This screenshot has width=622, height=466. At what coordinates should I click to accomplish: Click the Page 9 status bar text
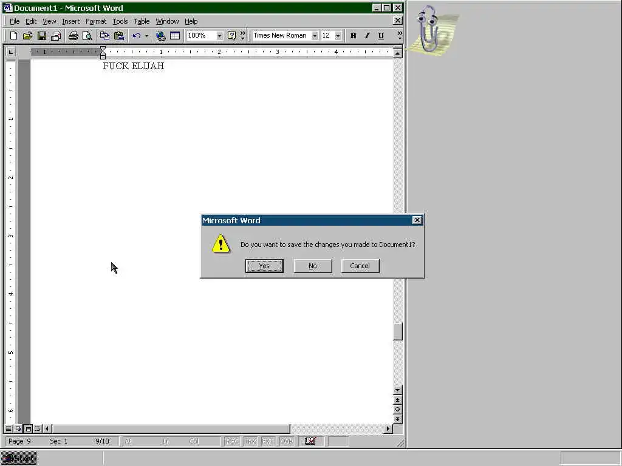pos(19,441)
